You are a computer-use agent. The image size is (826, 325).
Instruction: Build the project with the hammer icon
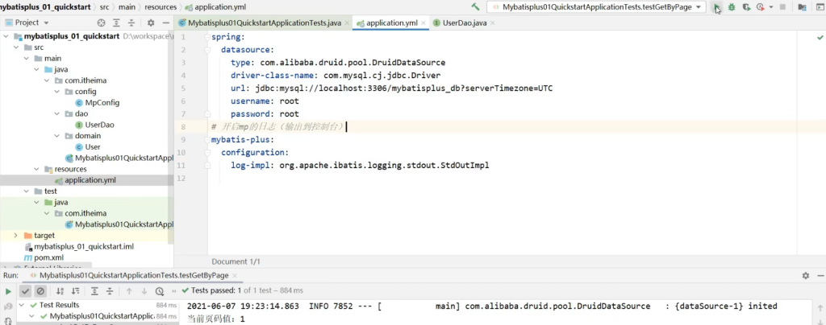coord(476,7)
